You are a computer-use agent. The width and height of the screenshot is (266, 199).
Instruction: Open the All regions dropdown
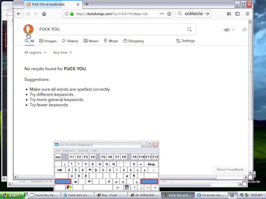tap(35, 52)
